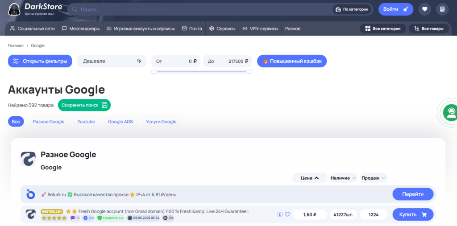Select the Google ADS filter tab
Viewport: 457px width, 226px height.
point(120,121)
